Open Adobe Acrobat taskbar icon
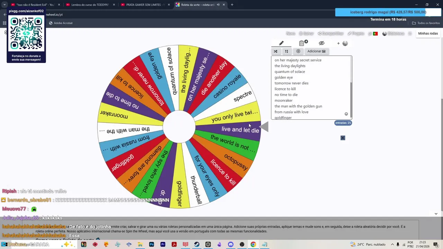 pos(174,245)
